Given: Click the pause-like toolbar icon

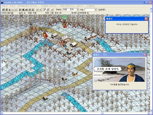Looking at the screenshot, I should 52,10.
